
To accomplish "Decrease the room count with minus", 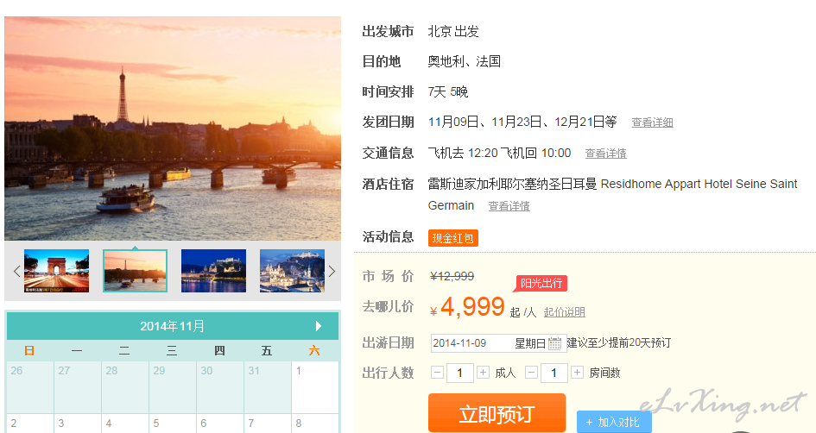I will [x=532, y=373].
